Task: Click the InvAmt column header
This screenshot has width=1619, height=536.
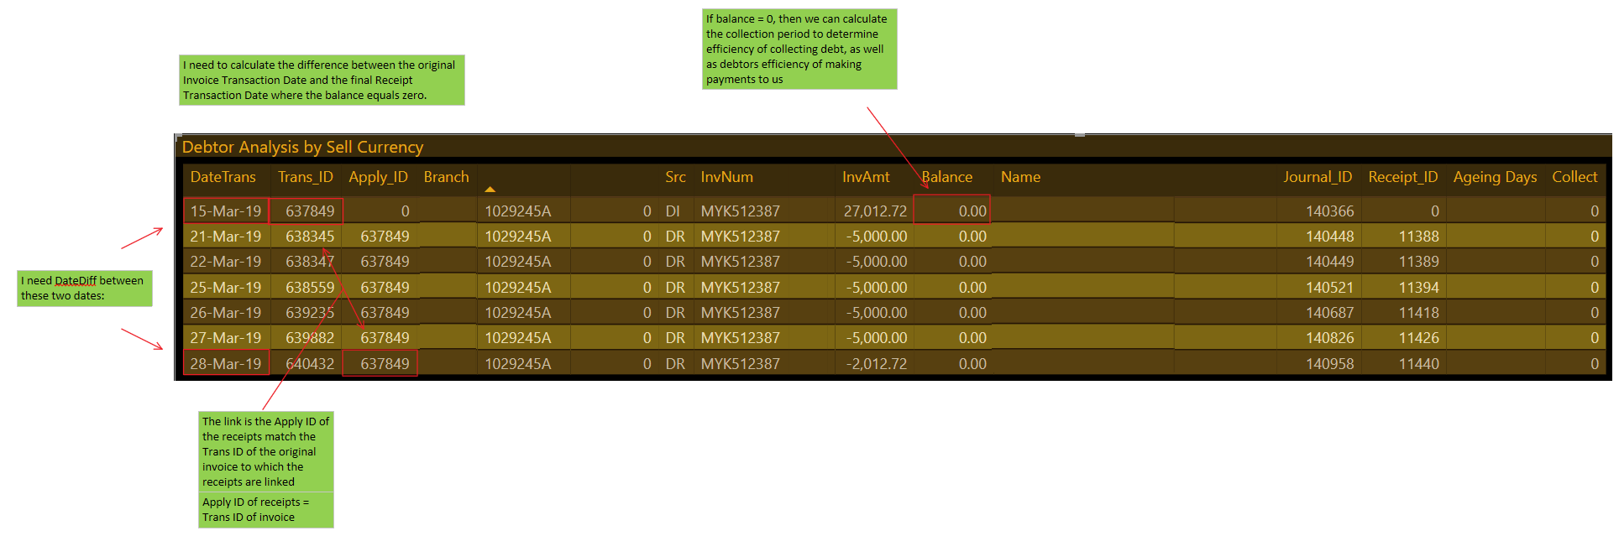Action: pyautogui.click(x=866, y=177)
